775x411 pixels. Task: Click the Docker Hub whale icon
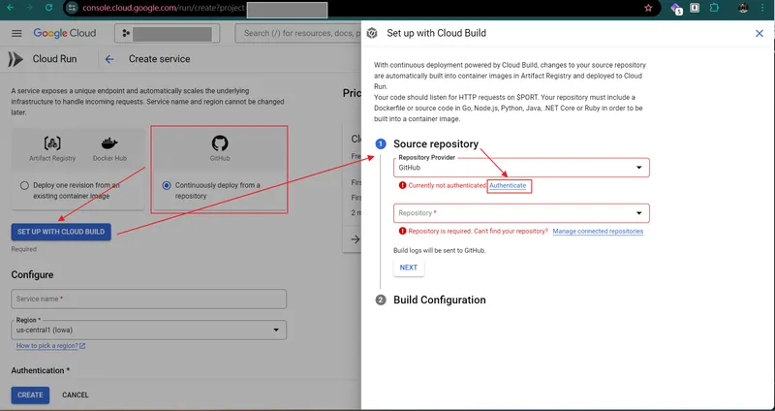point(109,143)
